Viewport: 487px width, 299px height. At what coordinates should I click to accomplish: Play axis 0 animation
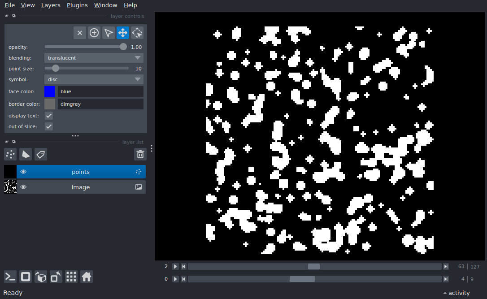click(x=175, y=279)
